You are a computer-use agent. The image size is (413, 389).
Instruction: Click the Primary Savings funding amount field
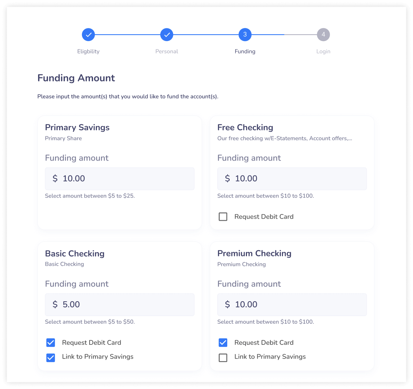119,179
